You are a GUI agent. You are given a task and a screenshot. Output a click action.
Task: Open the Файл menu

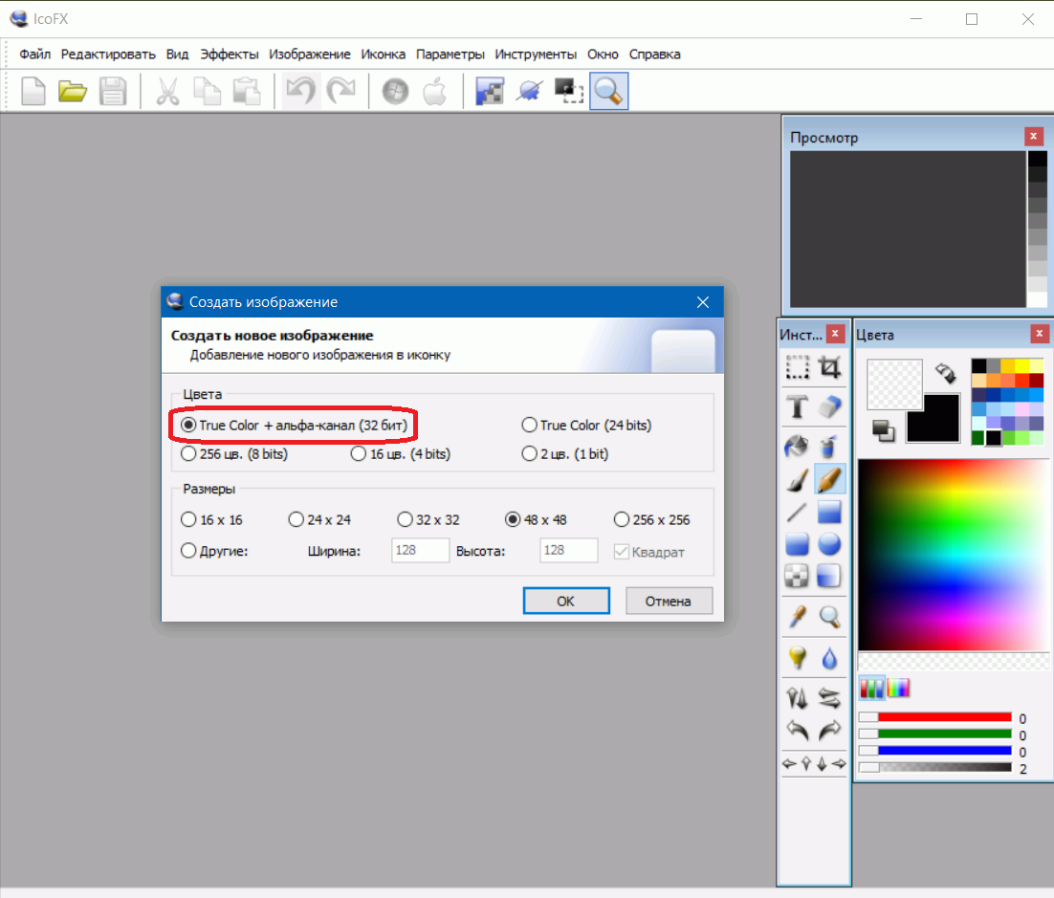[x=35, y=55]
